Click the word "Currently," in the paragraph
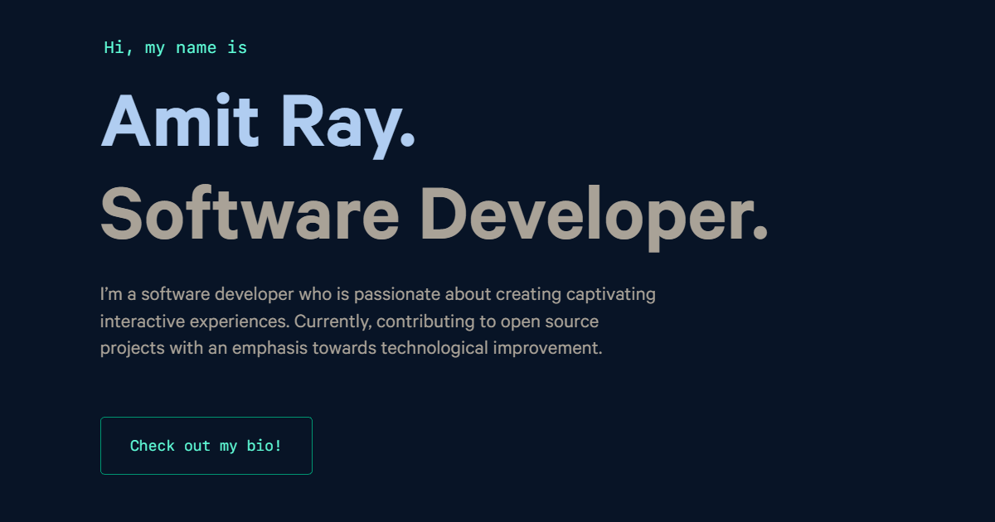 pyautogui.click(x=333, y=321)
